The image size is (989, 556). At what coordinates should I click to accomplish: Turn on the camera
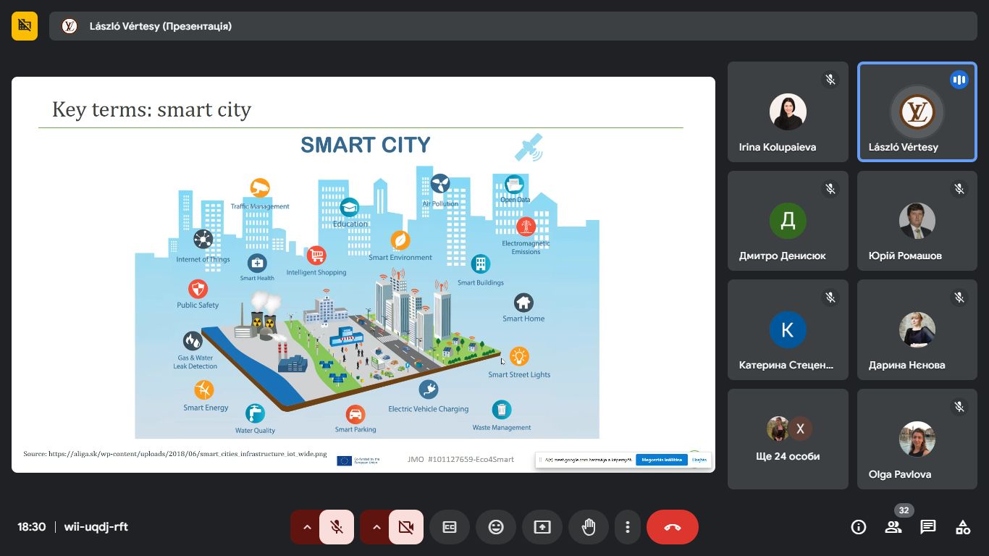tap(406, 527)
